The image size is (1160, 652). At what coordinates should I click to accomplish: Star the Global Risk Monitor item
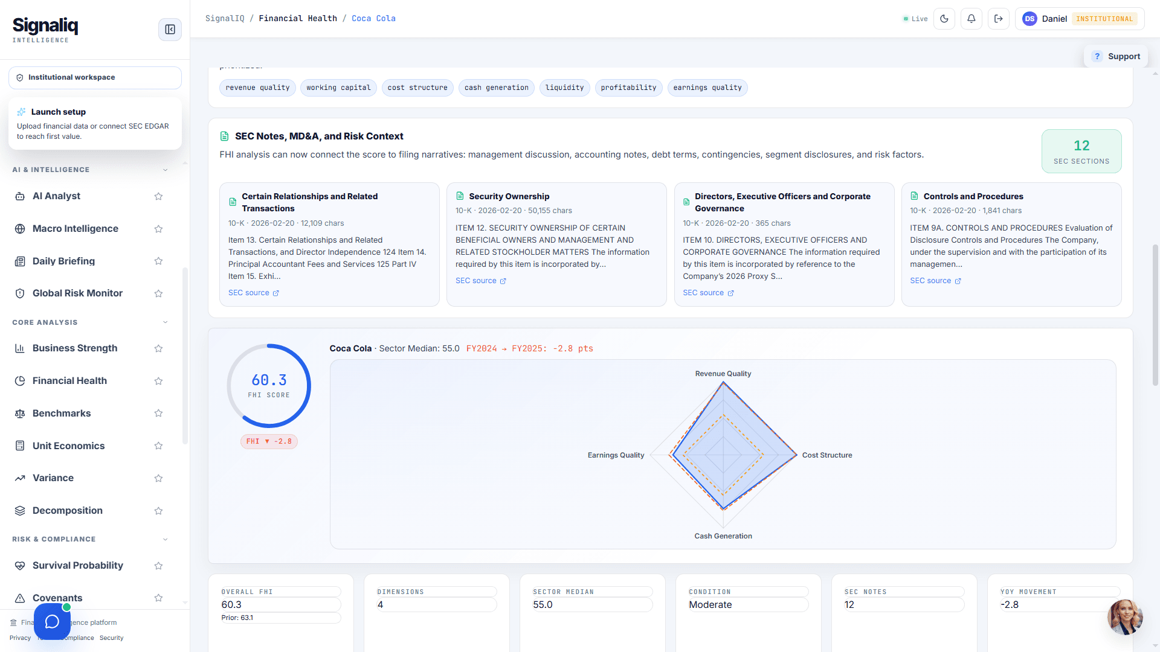pos(158,293)
